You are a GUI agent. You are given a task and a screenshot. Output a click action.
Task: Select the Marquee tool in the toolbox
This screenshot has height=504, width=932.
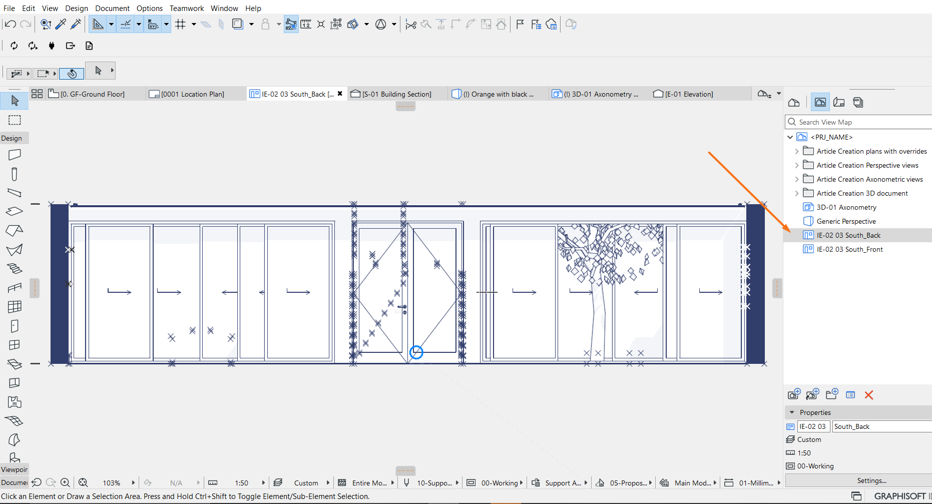[x=15, y=120]
